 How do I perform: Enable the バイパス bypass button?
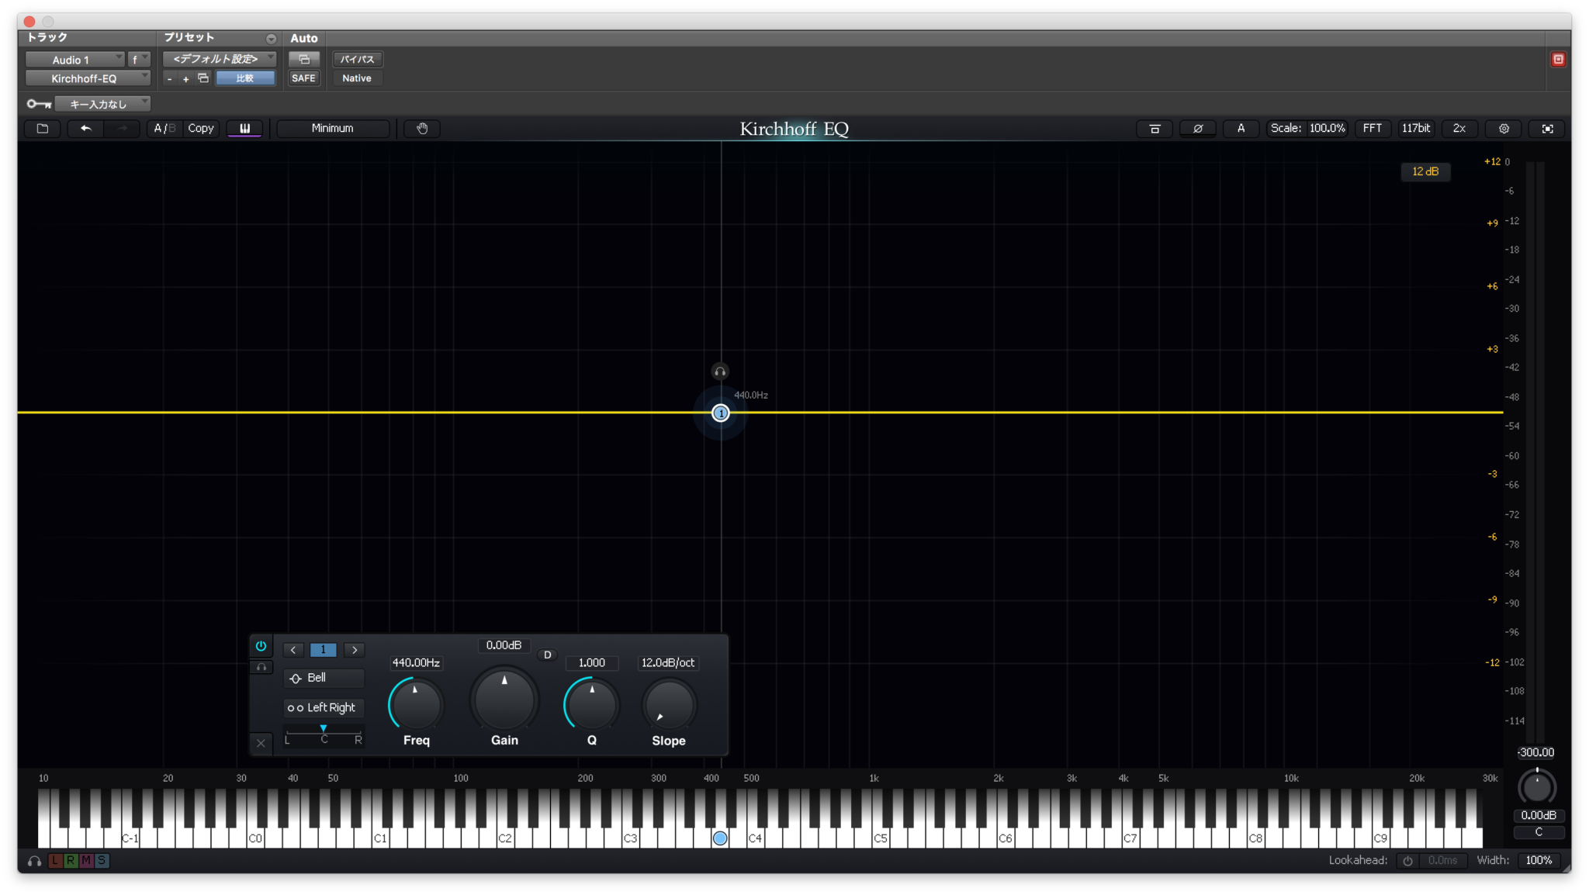click(358, 59)
